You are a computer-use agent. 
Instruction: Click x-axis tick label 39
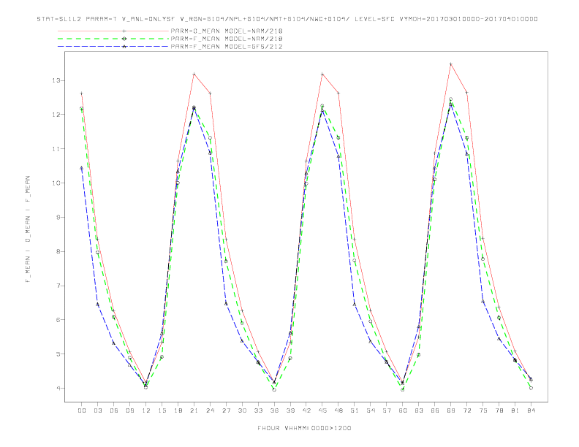(x=290, y=410)
